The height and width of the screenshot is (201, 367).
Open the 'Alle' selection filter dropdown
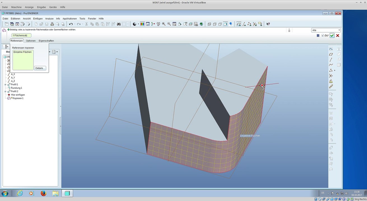(326, 30)
